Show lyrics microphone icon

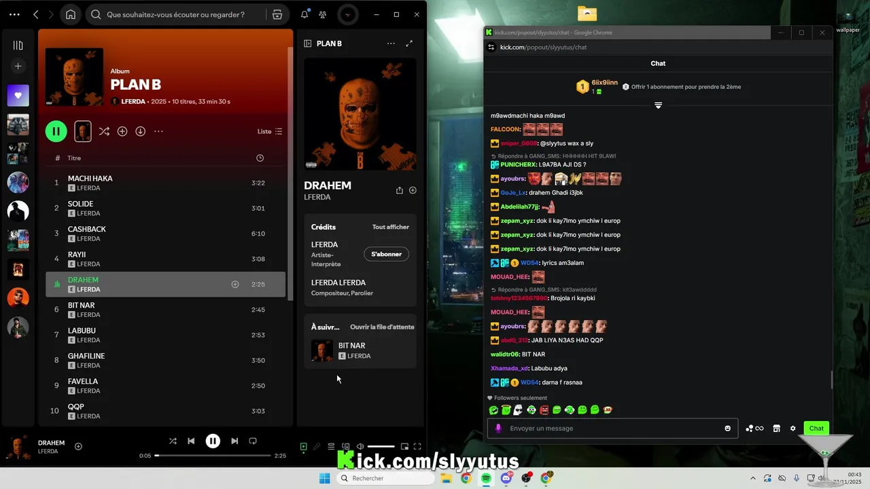317,446
